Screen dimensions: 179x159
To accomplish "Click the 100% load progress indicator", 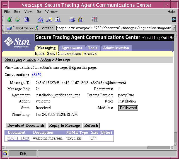I will [23, 154].
